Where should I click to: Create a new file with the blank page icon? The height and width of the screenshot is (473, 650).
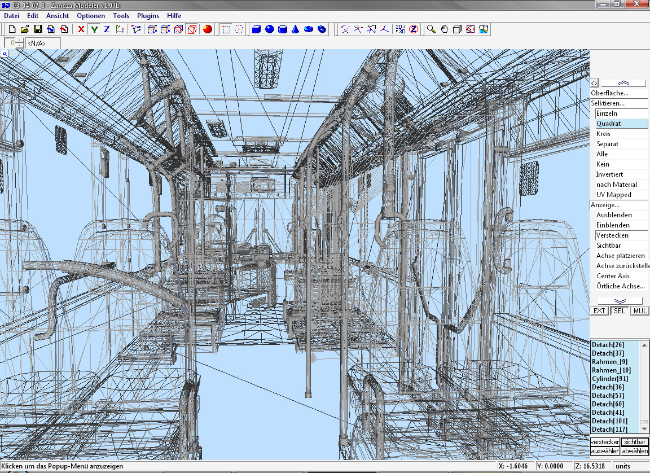point(12,29)
